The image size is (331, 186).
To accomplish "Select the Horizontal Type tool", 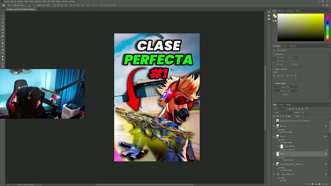I will tap(3, 67).
